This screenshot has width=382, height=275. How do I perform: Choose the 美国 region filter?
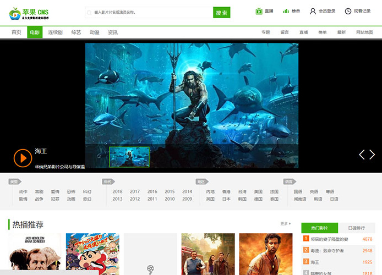(x=258, y=192)
